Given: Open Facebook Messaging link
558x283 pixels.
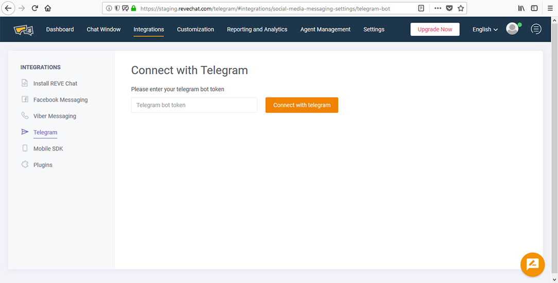Looking at the screenshot, I should (x=61, y=100).
